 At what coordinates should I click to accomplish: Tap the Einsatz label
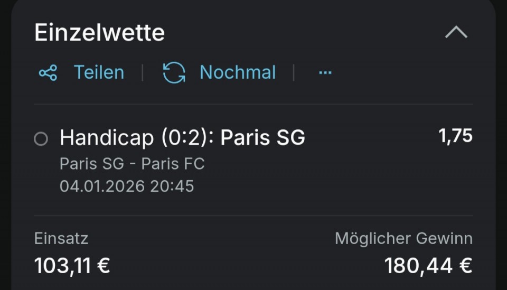pyautogui.click(x=61, y=239)
